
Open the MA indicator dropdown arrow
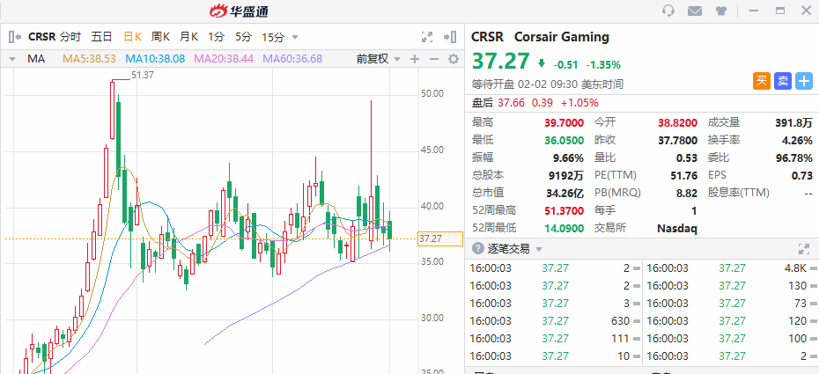pos(12,59)
